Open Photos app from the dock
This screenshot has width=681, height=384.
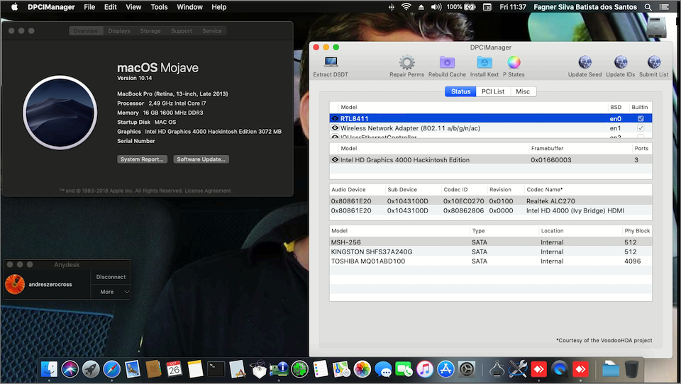coord(362,369)
